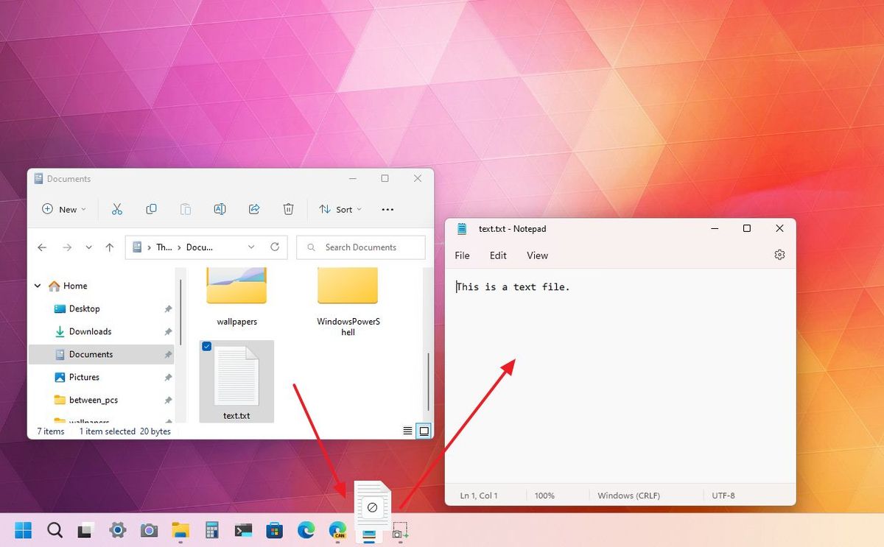The image size is (884, 547).
Task: Click inside the Search Documents field
Action: [x=360, y=247]
